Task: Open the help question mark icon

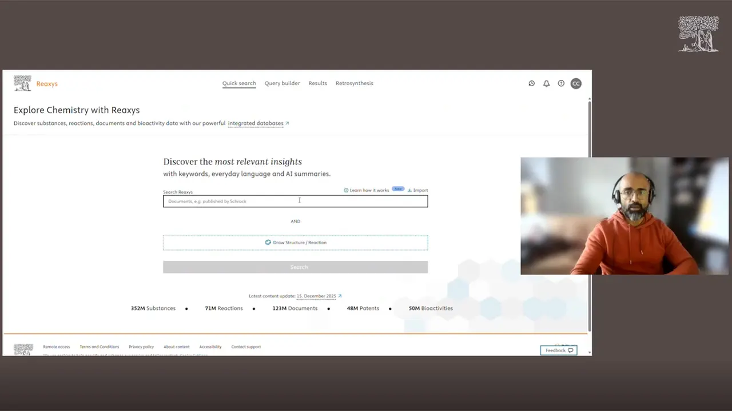Action: pos(561,83)
